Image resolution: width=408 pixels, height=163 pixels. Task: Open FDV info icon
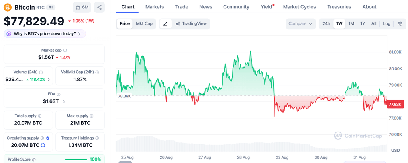point(59,94)
